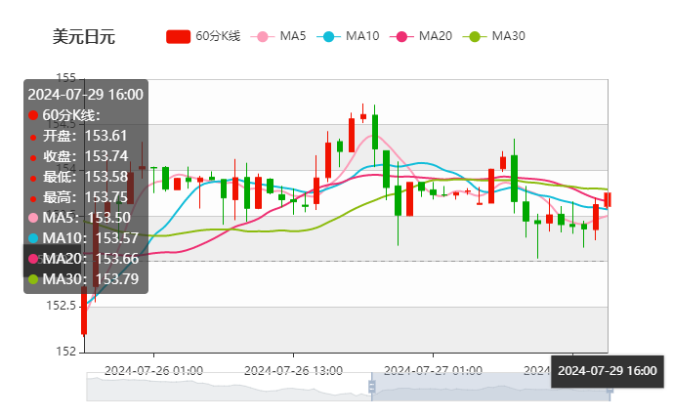The width and height of the screenshot is (673, 417).
Task: Toggle the 60分K线 legend series
Action: 203,36
